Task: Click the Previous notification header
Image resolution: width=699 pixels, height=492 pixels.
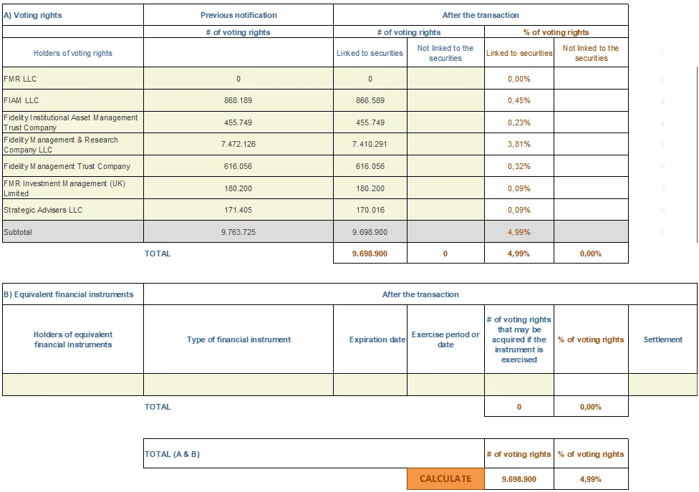Action: [238, 15]
